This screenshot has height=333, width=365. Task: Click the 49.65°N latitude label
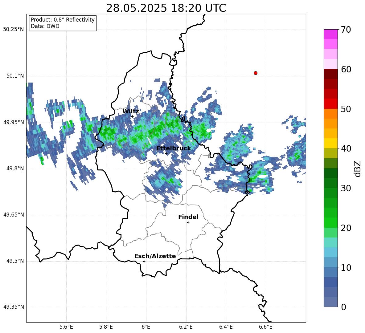(x=14, y=215)
